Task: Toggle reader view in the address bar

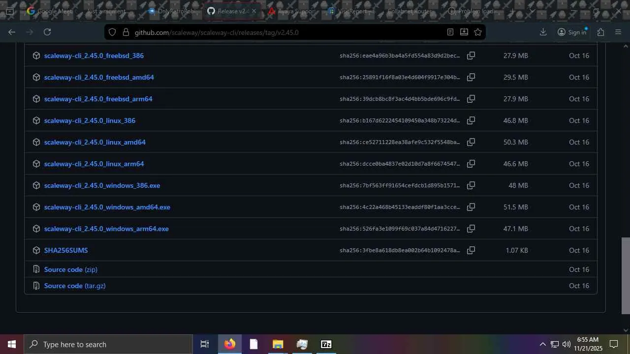Action: (x=450, y=32)
